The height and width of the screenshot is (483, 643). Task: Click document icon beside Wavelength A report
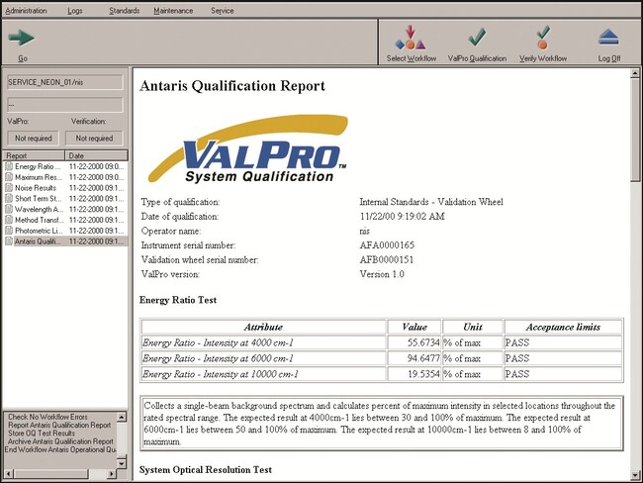(9, 209)
